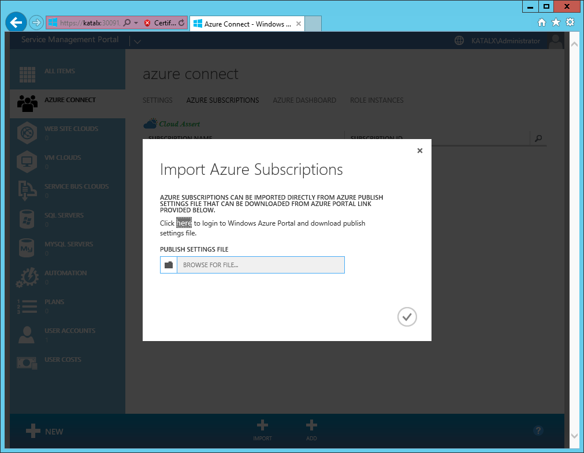Open Plans list icon in sidebar

[x=27, y=306]
